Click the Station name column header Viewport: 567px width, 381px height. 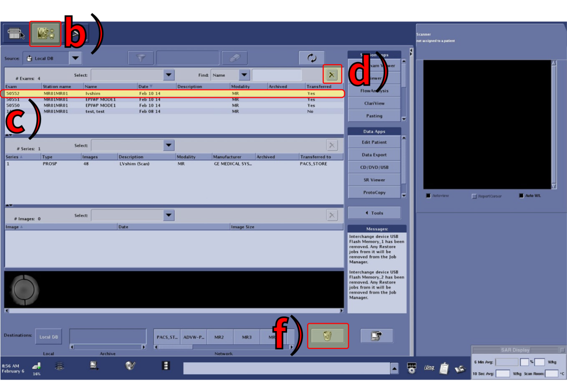click(x=62, y=87)
